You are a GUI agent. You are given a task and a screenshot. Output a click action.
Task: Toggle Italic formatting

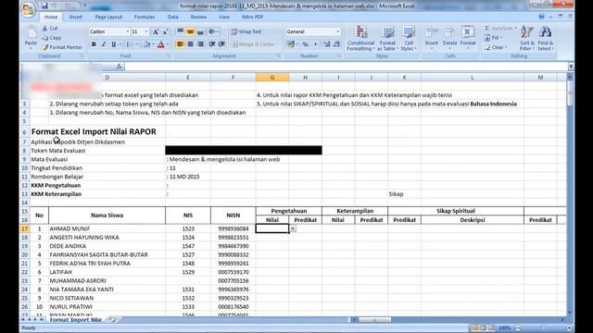point(103,44)
